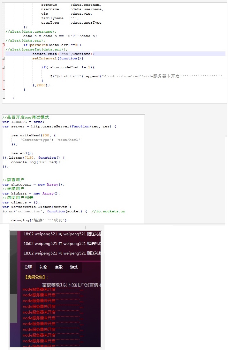Screen dimensions: 228x350
Task: Click the debuglog('连接...成功') line
Action: [x=40, y=220]
